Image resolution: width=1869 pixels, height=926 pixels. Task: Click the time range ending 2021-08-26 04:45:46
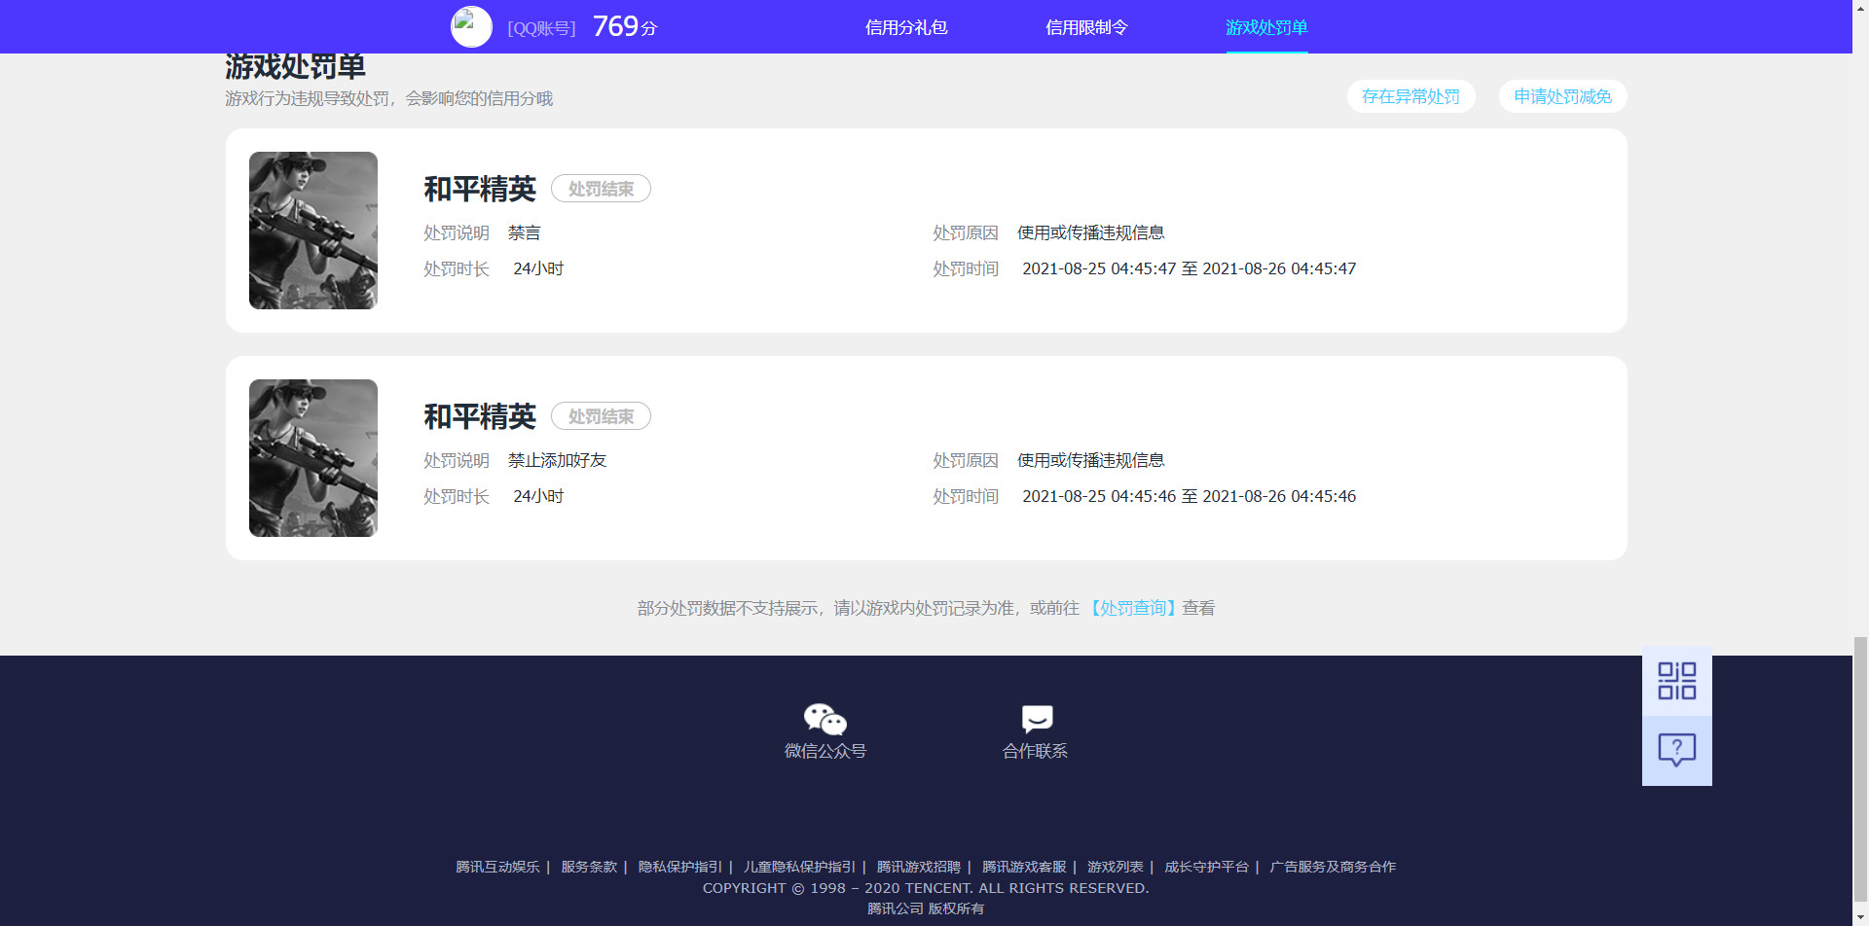1189,496
